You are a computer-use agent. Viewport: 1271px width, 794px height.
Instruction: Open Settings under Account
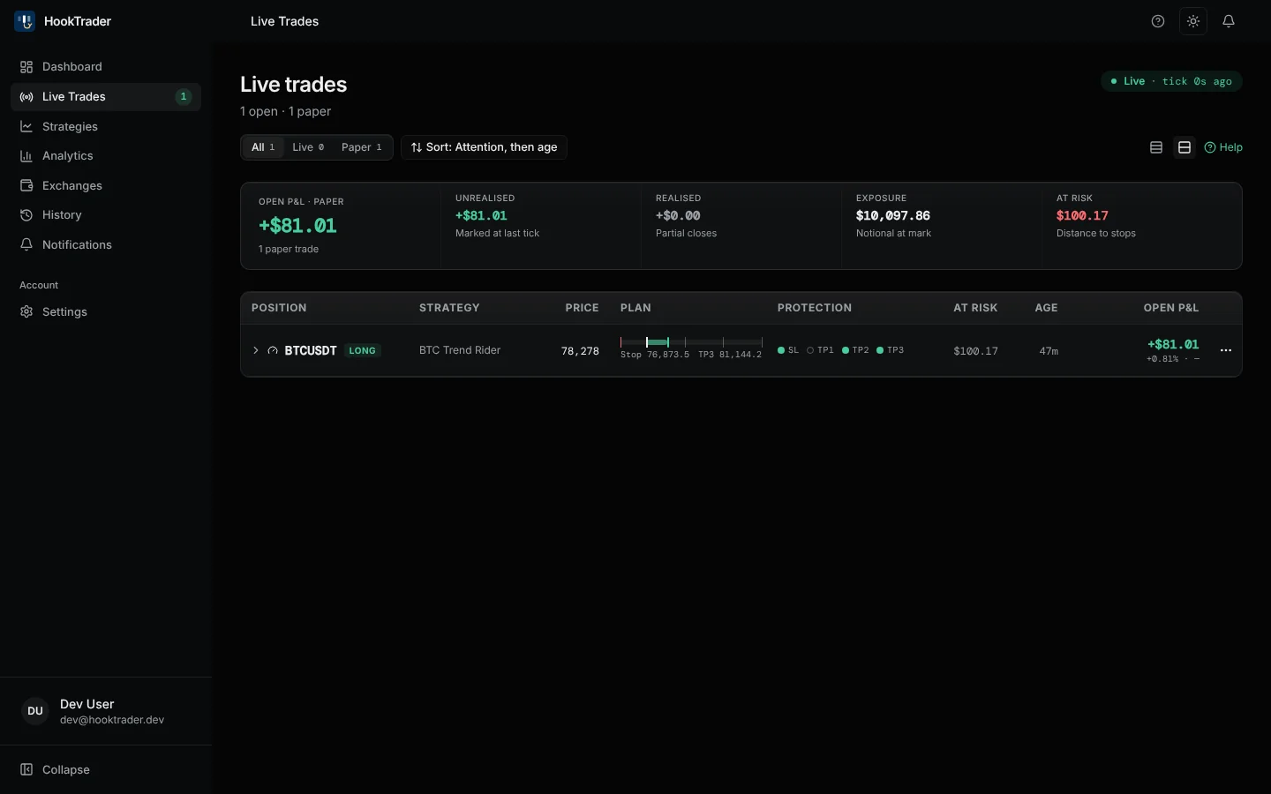[x=106, y=311]
